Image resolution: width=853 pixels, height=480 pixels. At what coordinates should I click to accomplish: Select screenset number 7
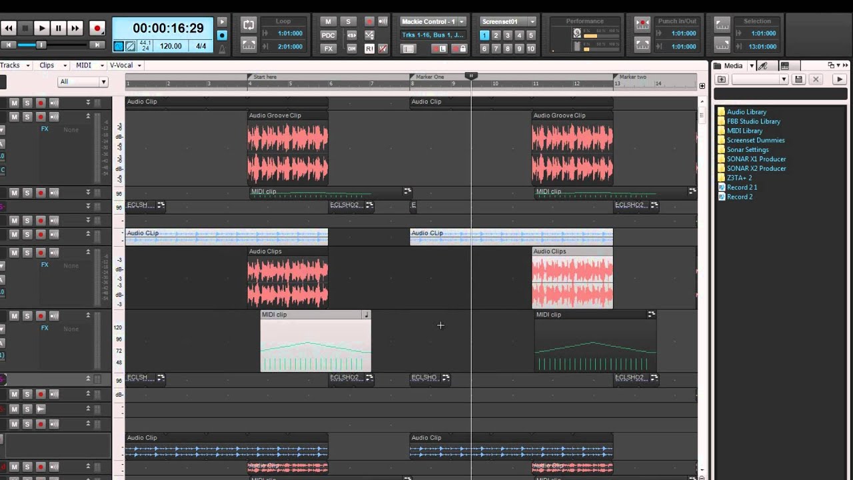tap(496, 49)
